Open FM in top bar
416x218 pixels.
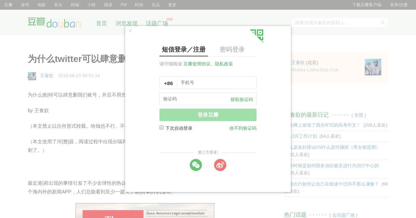123,5
